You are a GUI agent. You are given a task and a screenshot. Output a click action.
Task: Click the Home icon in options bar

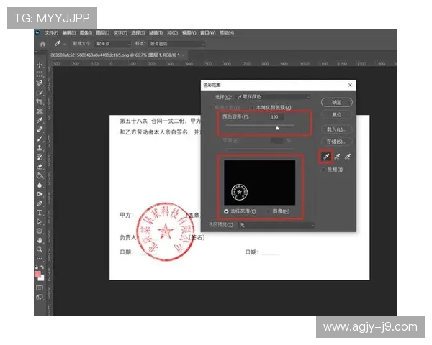pos(42,44)
